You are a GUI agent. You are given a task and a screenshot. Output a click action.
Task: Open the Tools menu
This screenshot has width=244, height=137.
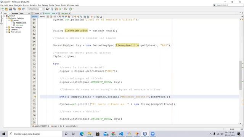[x=63, y=5]
